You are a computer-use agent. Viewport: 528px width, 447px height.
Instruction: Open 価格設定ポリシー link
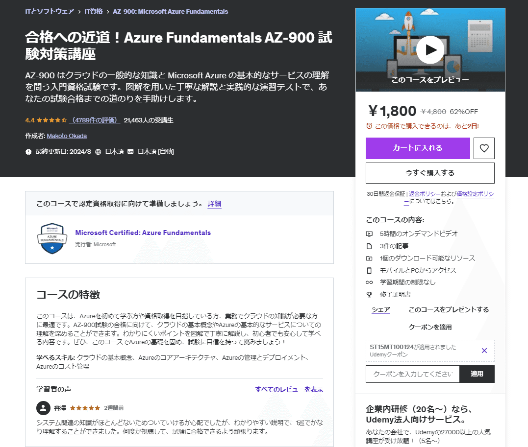pos(475,194)
